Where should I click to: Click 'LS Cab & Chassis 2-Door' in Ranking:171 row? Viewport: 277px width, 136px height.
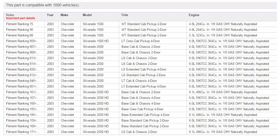(x=153, y=132)
